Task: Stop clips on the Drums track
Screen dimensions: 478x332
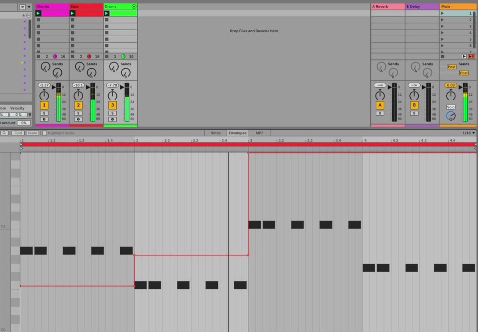Action: 107,57
